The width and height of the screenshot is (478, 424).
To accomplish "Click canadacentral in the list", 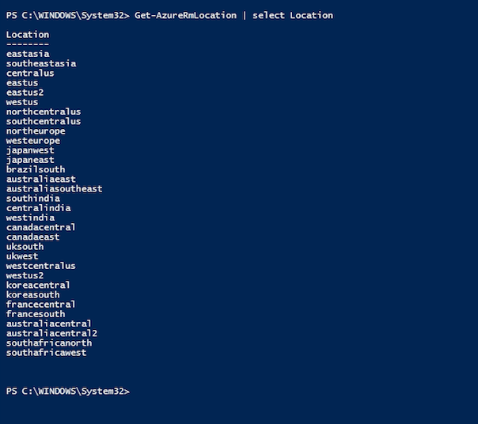I will (x=41, y=227).
